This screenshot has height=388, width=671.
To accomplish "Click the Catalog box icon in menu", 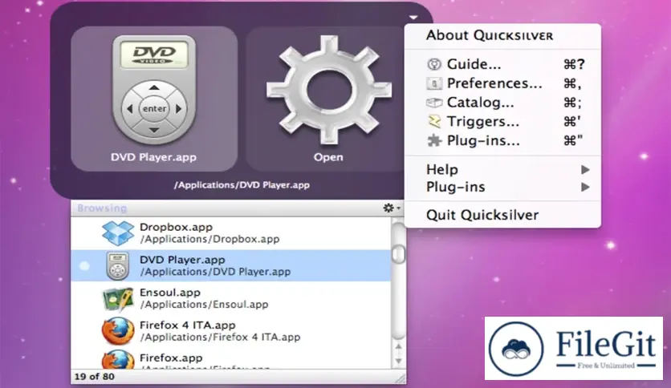I will [x=434, y=103].
